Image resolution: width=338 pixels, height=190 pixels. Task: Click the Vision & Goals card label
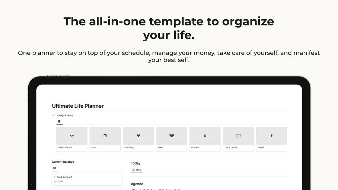(65, 147)
